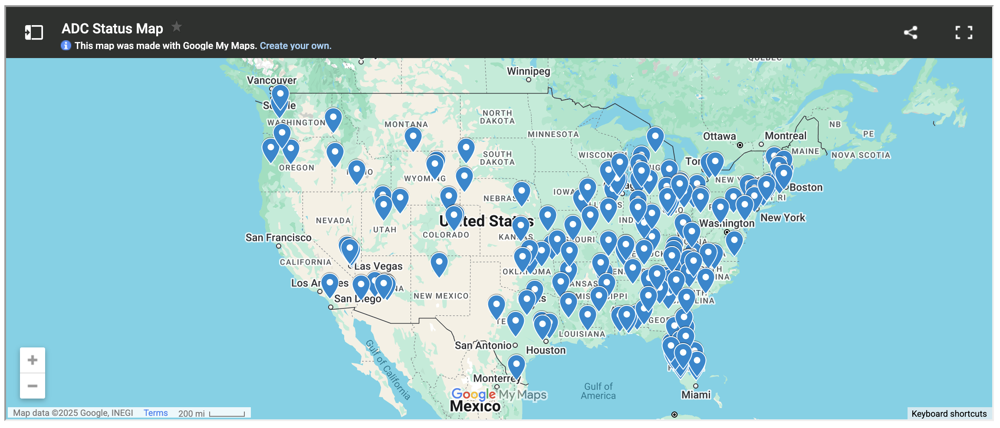Zoom in with the plus button
Viewport: 1000px width, 428px height.
pyautogui.click(x=33, y=360)
